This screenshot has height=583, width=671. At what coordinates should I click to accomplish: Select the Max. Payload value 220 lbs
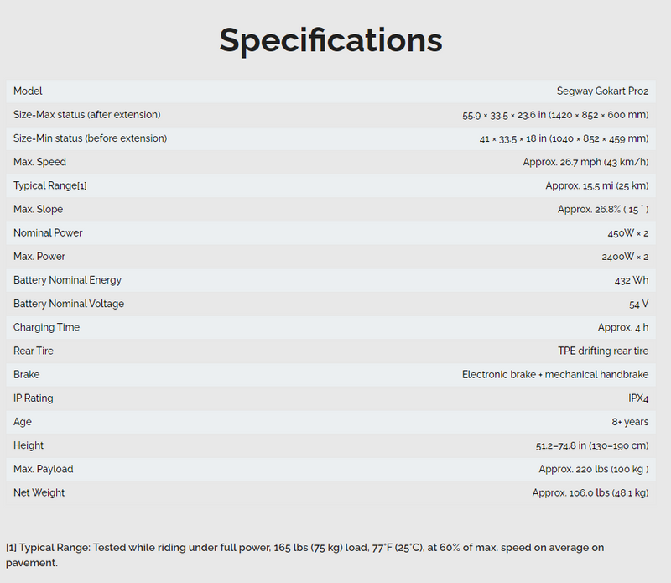593,469
